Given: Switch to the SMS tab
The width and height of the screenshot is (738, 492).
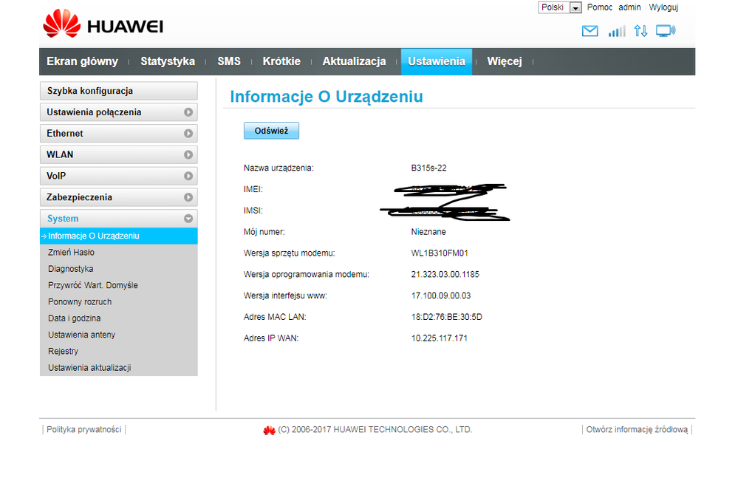Looking at the screenshot, I should coord(229,61).
